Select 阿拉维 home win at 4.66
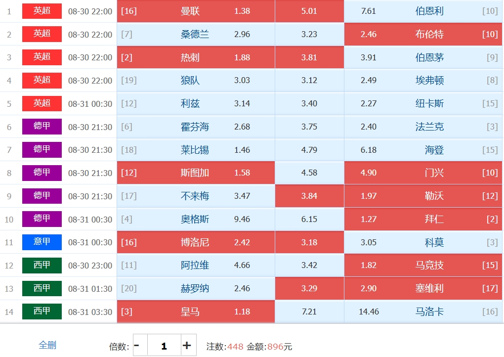Viewport: 504px width, 357px height. click(x=196, y=265)
